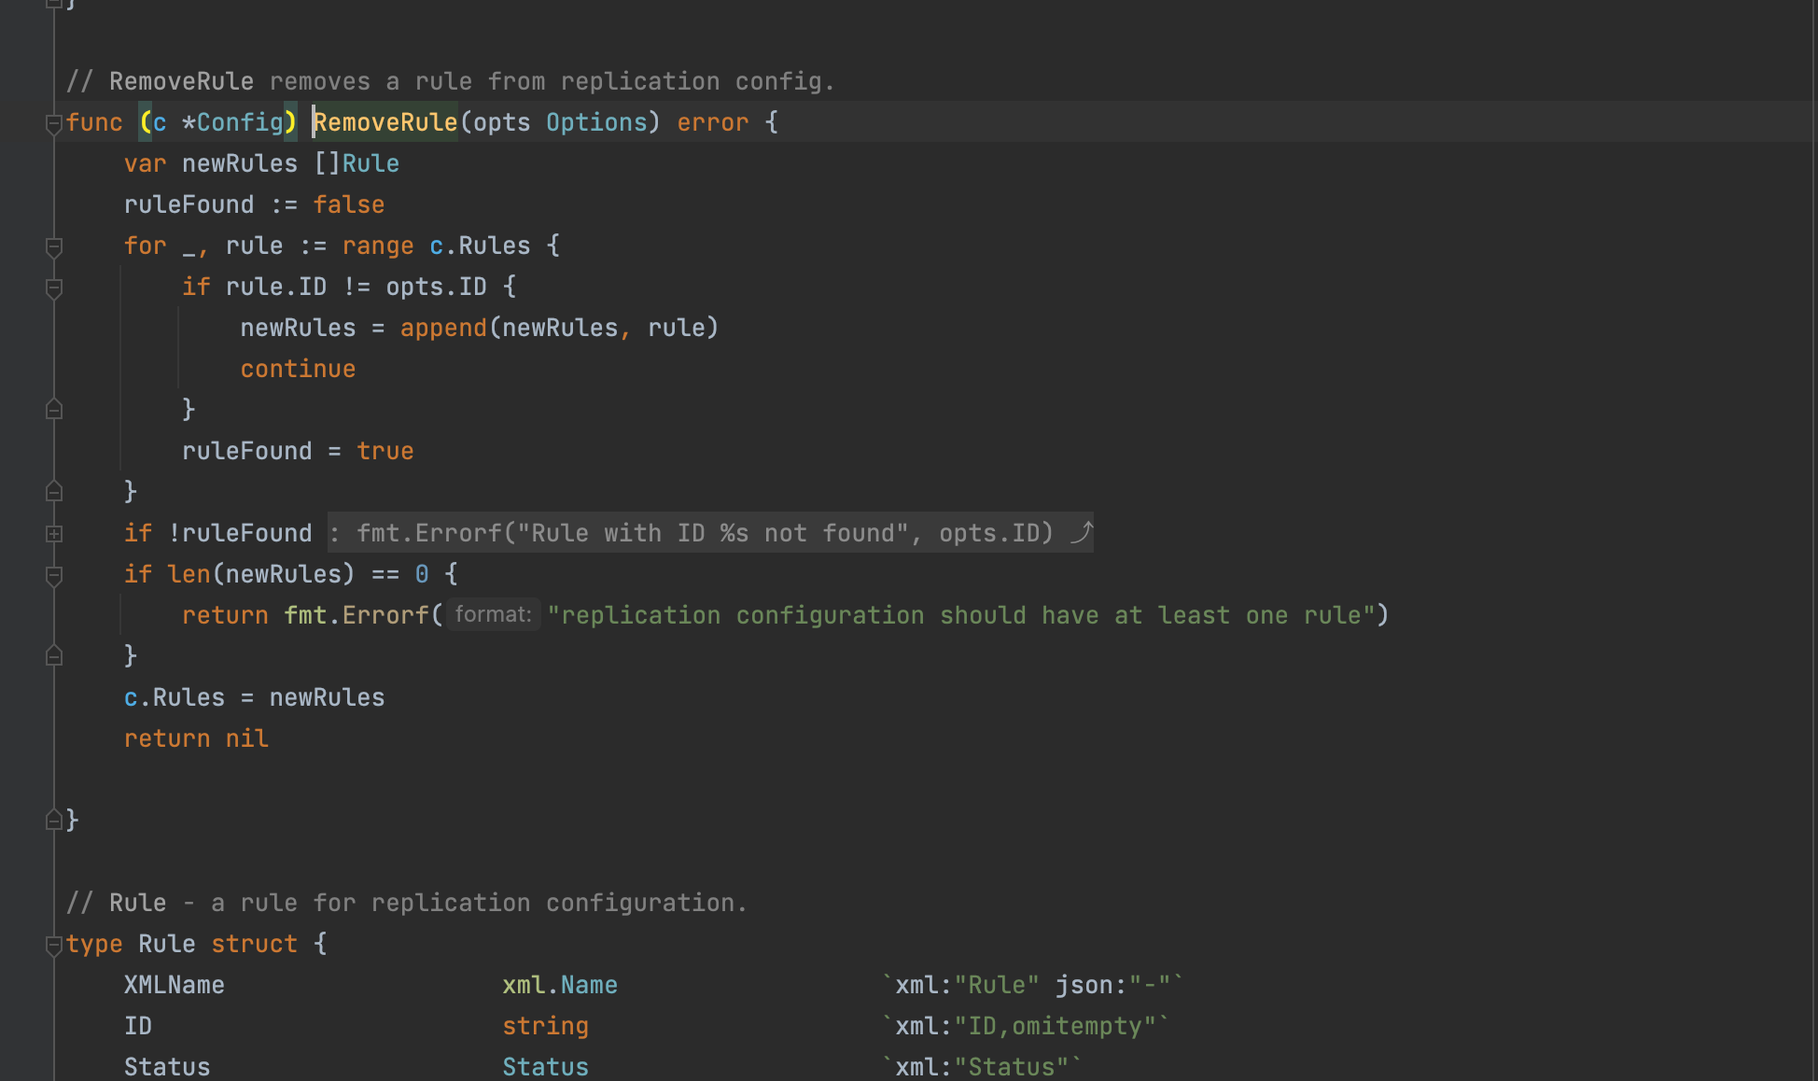
Task: Click the Options type in the signature
Action: coord(596,122)
